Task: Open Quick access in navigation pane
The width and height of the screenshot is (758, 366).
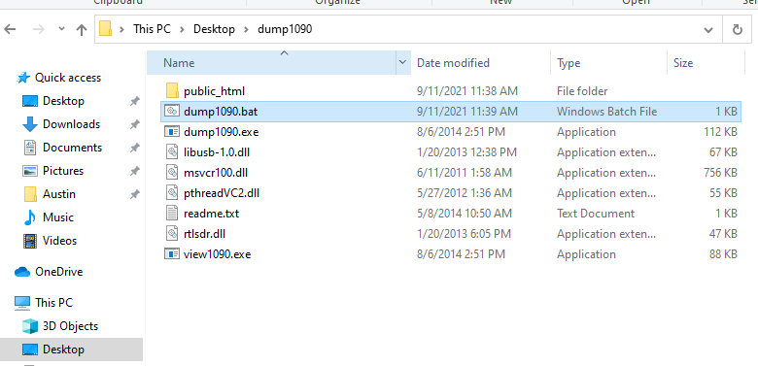Action: click(x=68, y=78)
